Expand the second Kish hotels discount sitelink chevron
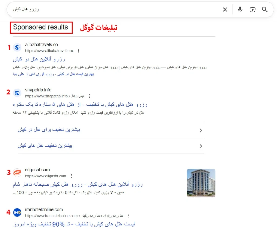277x229 pixels. tap(201, 146)
